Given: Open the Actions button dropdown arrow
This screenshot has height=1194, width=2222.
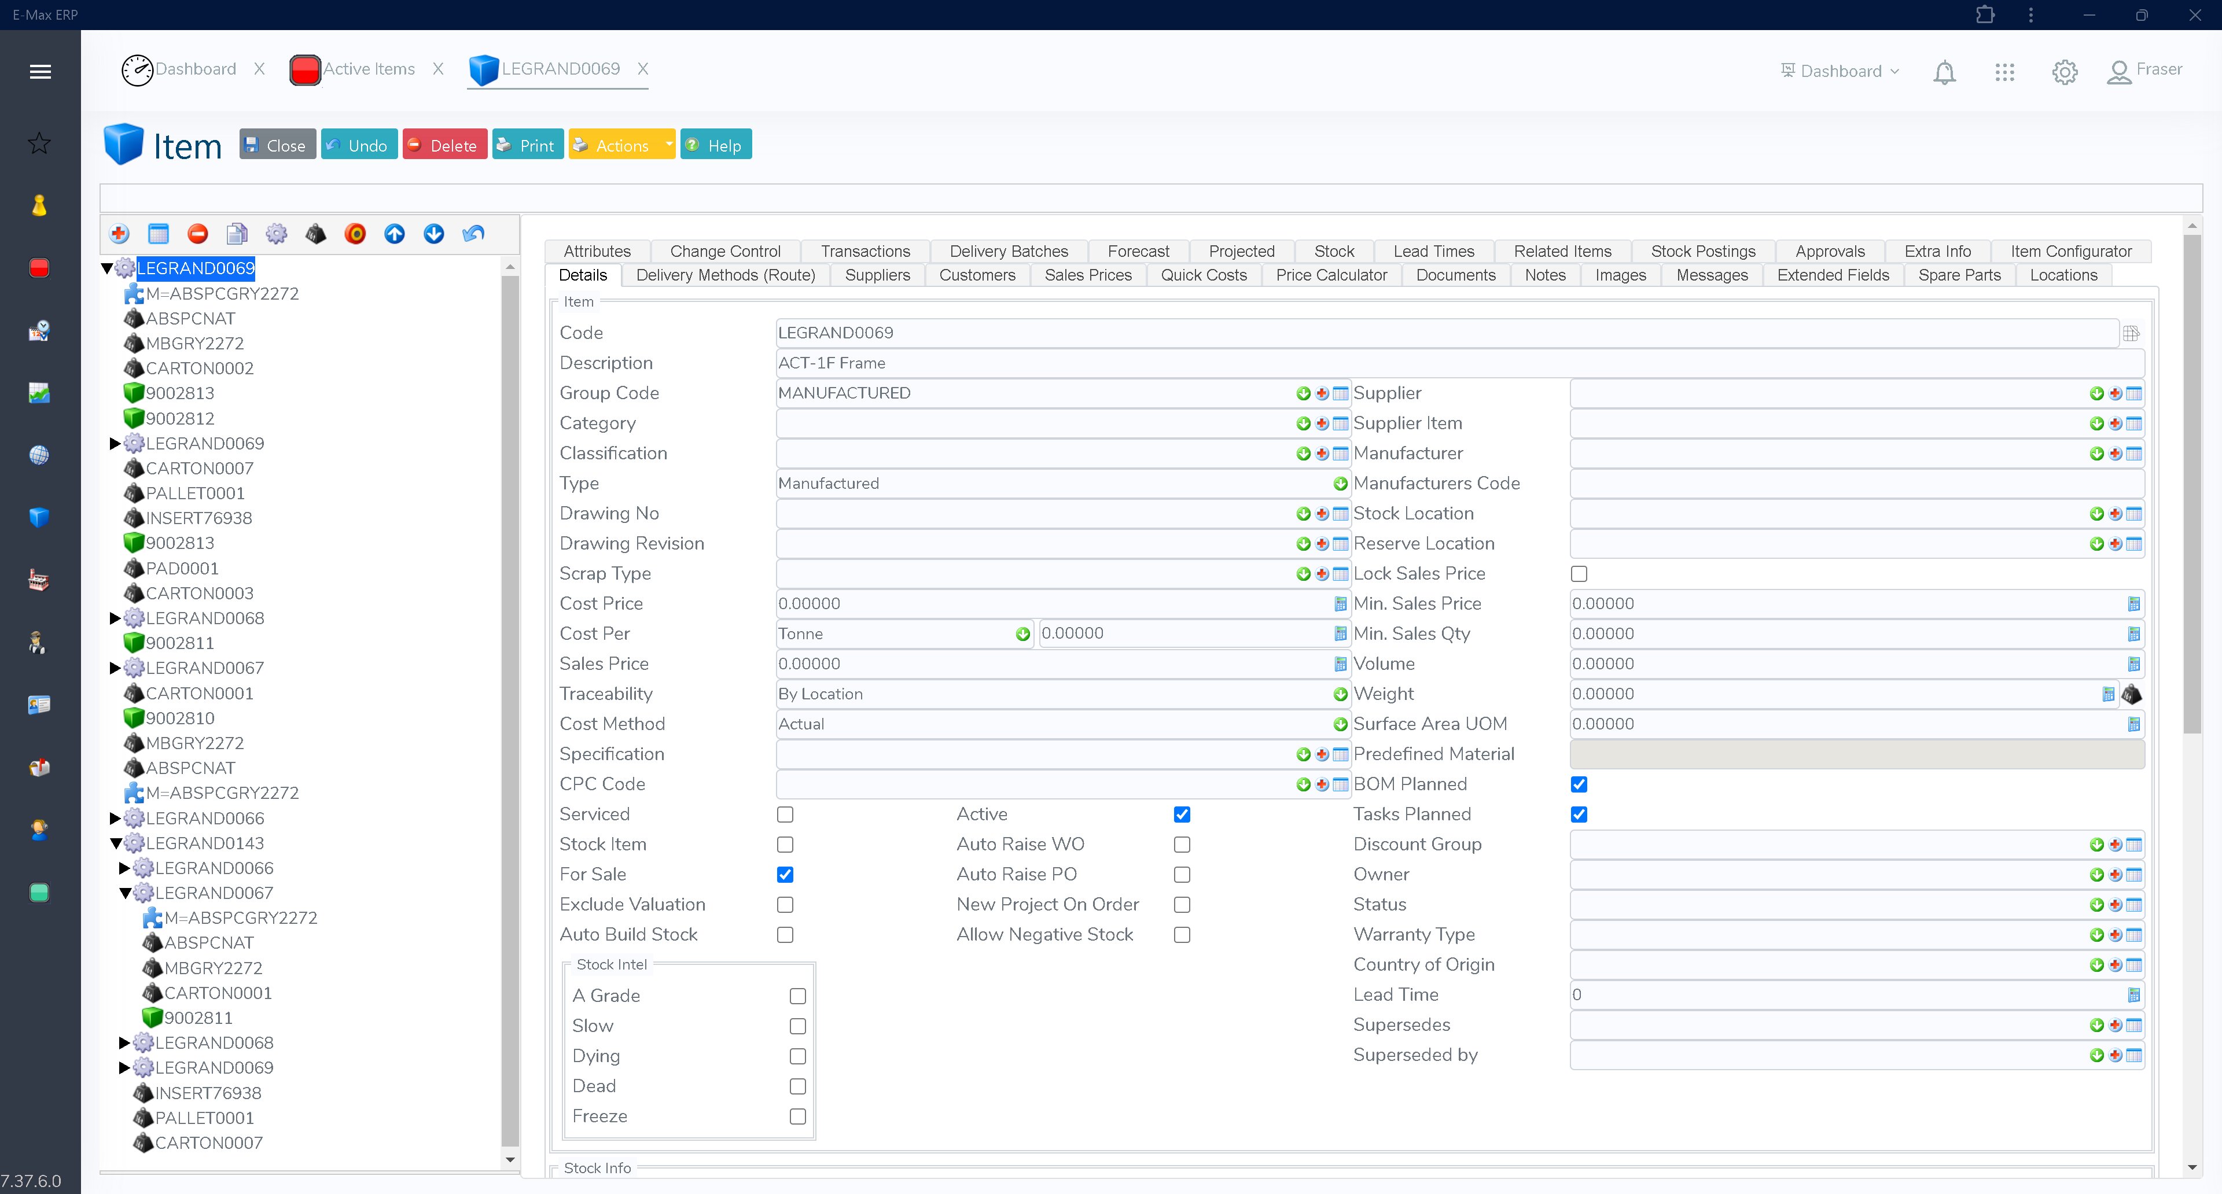Looking at the screenshot, I should tap(668, 145).
